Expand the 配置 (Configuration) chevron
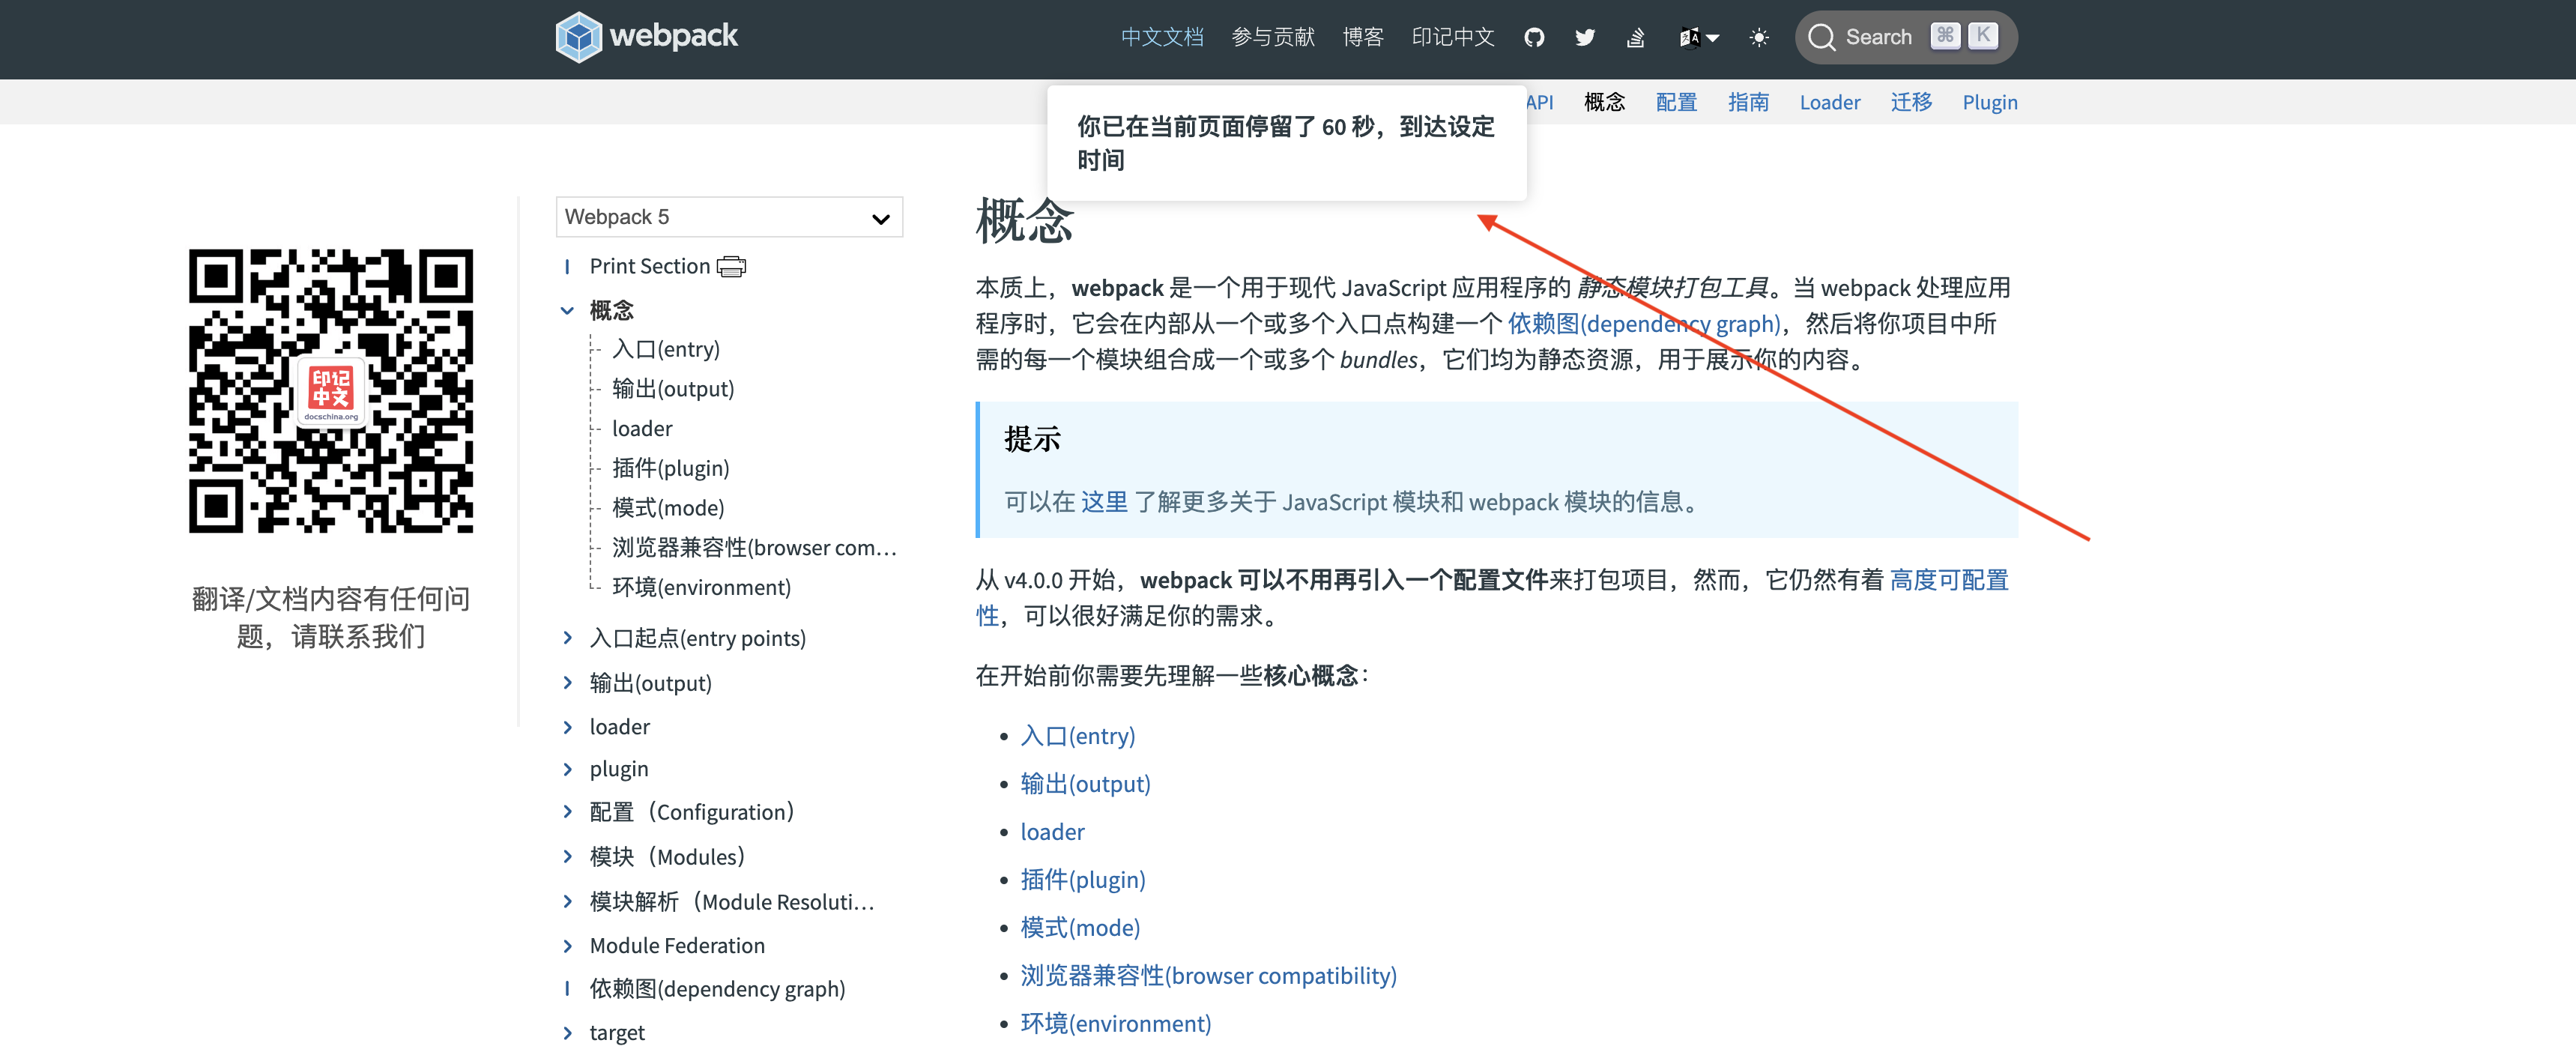 567,812
